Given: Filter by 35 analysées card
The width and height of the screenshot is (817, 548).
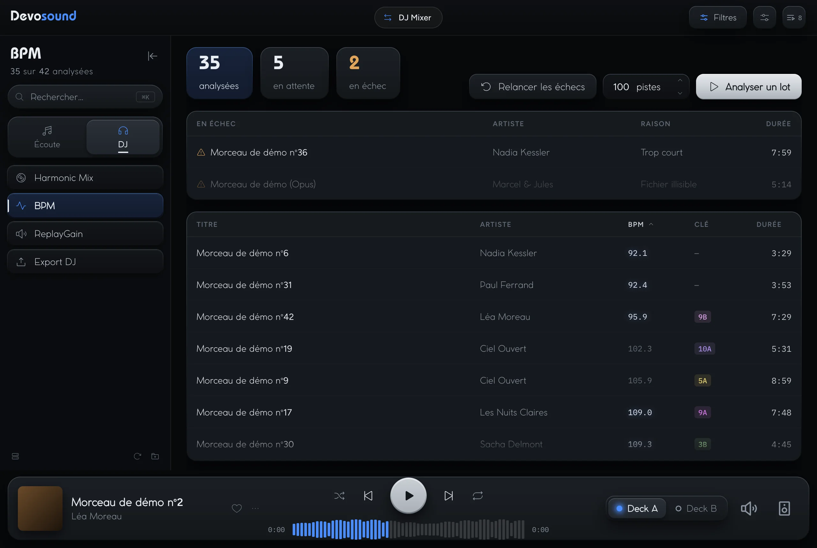Looking at the screenshot, I should pyautogui.click(x=220, y=73).
